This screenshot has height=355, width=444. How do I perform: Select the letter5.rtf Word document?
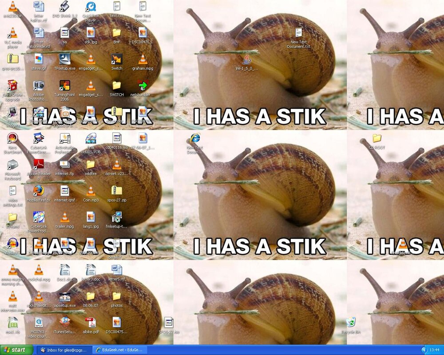116,270
